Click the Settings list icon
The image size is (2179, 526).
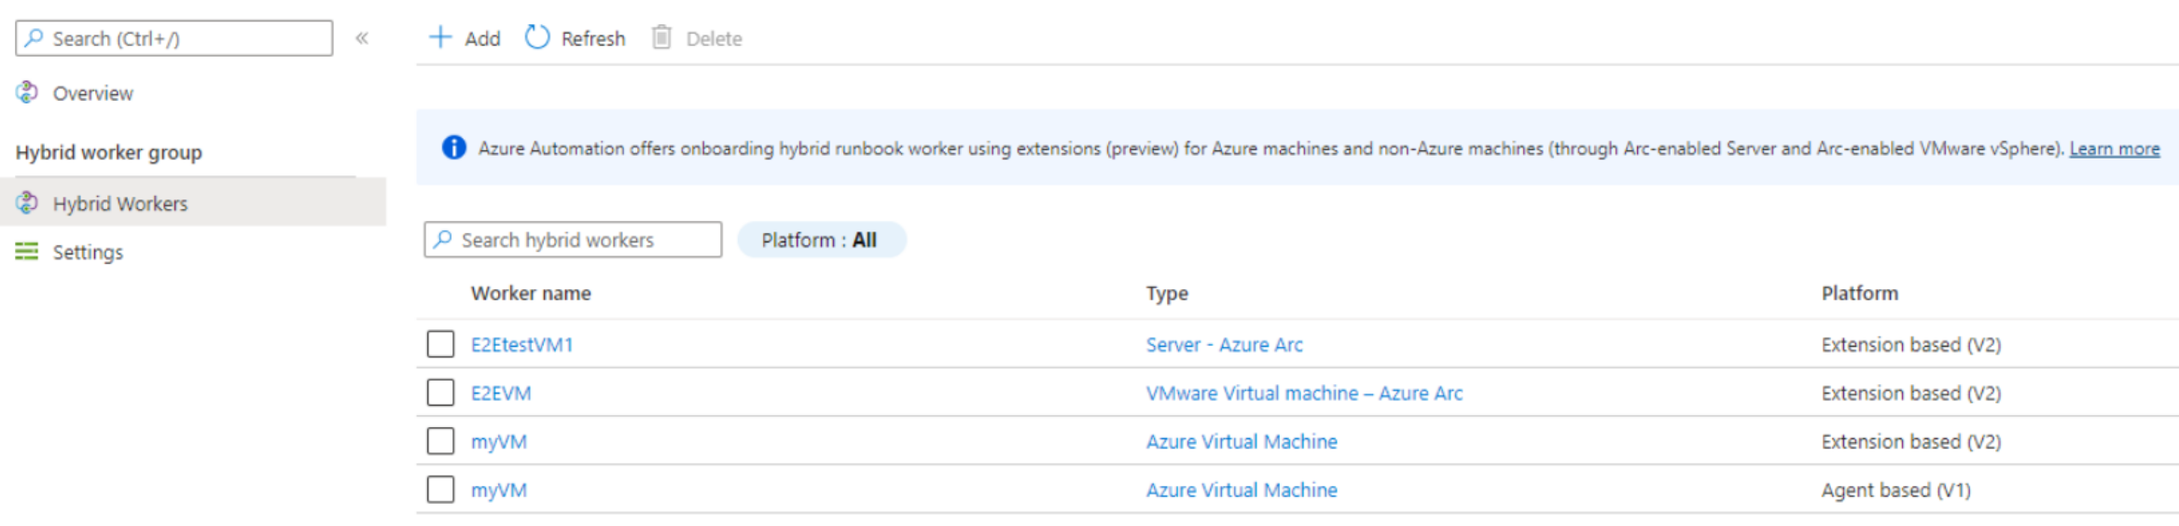coord(27,251)
